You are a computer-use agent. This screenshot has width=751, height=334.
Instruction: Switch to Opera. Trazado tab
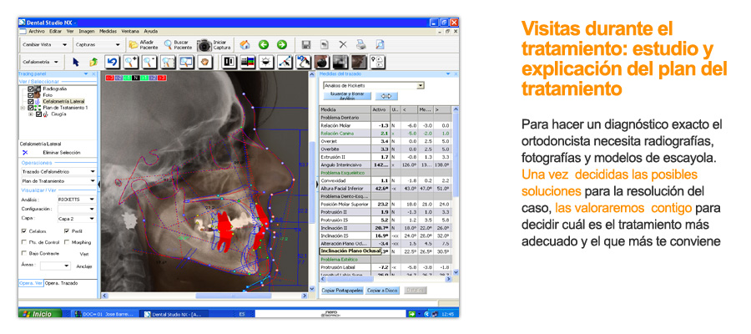61,283
